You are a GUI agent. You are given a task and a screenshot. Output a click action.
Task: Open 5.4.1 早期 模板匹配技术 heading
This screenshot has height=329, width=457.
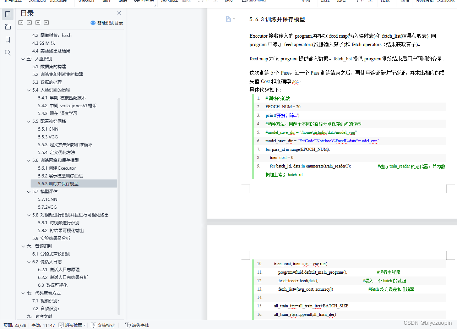coord(62,98)
